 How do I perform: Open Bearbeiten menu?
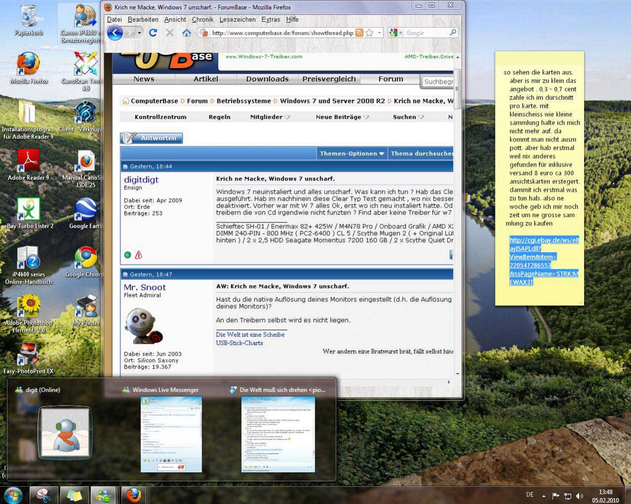(x=143, y=20)
